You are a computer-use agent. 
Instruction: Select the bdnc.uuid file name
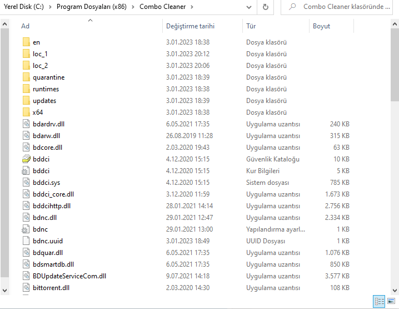48,241
